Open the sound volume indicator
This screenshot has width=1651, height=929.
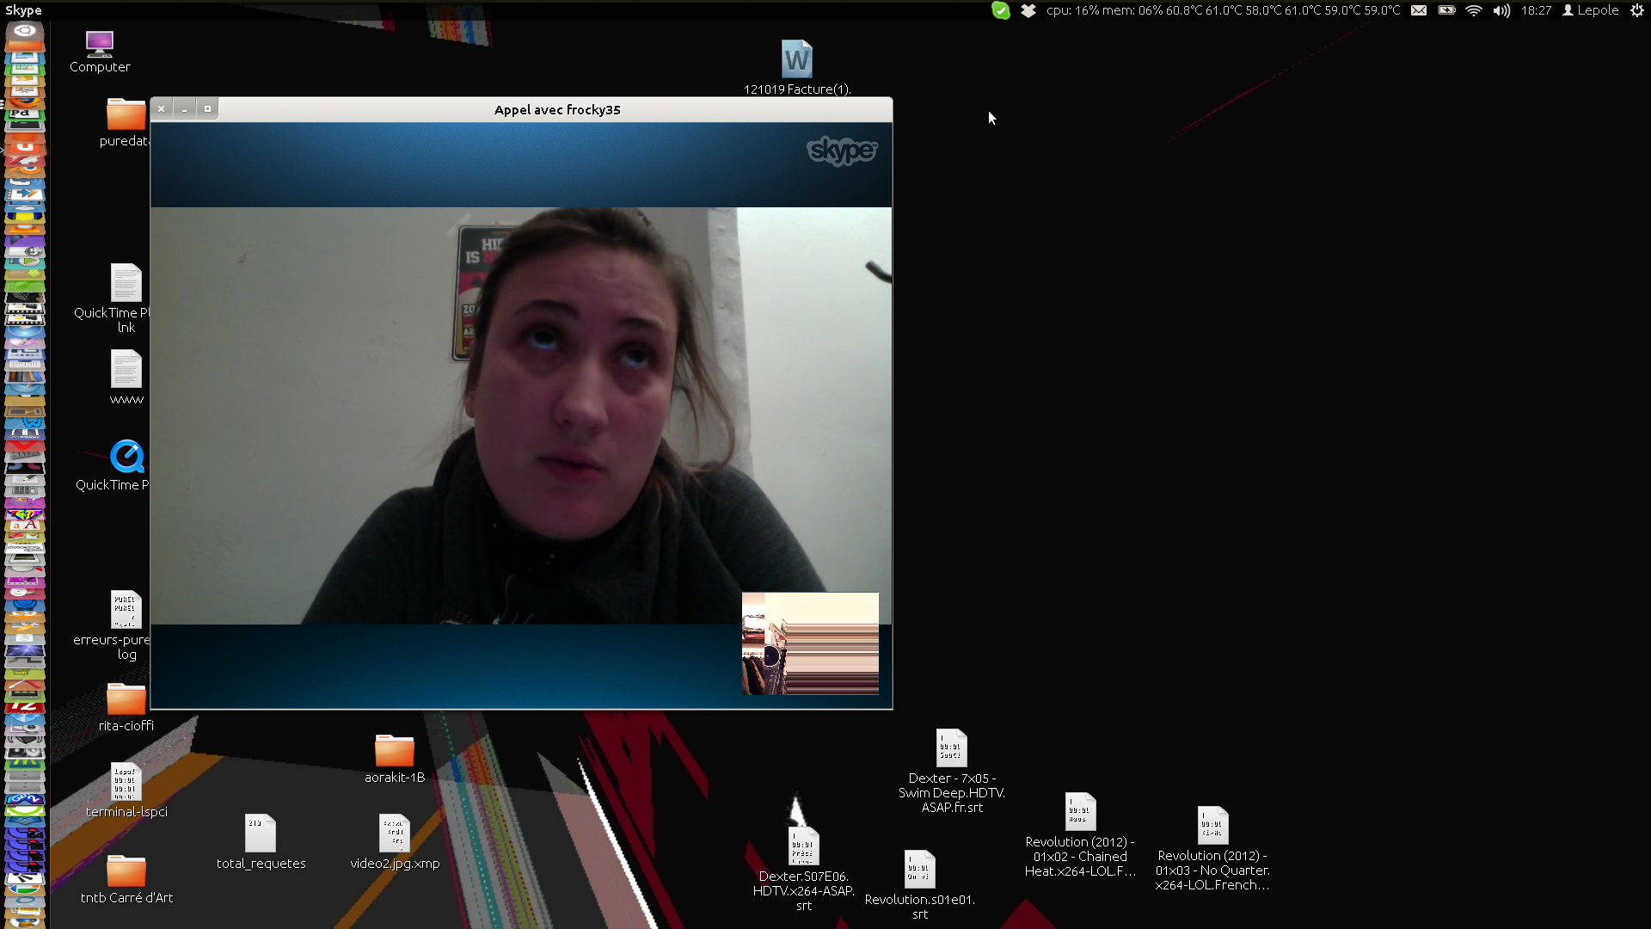tap(1501, 10)
